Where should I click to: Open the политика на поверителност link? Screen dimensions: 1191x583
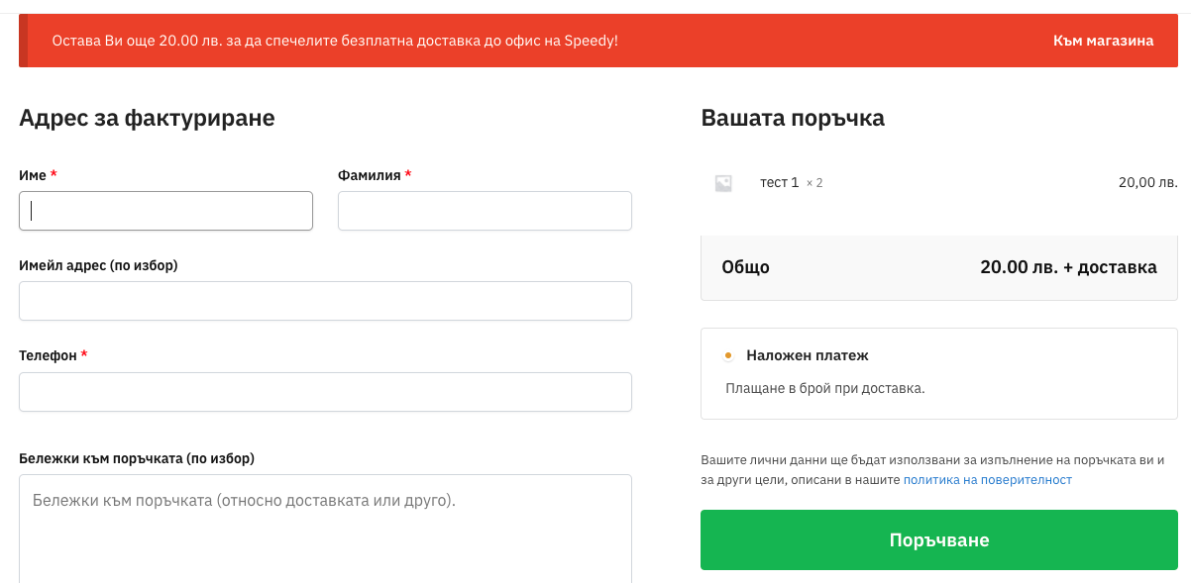point(987,480)
